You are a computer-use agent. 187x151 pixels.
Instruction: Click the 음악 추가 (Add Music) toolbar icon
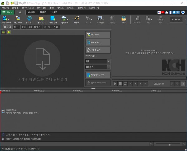coord(30,20)
